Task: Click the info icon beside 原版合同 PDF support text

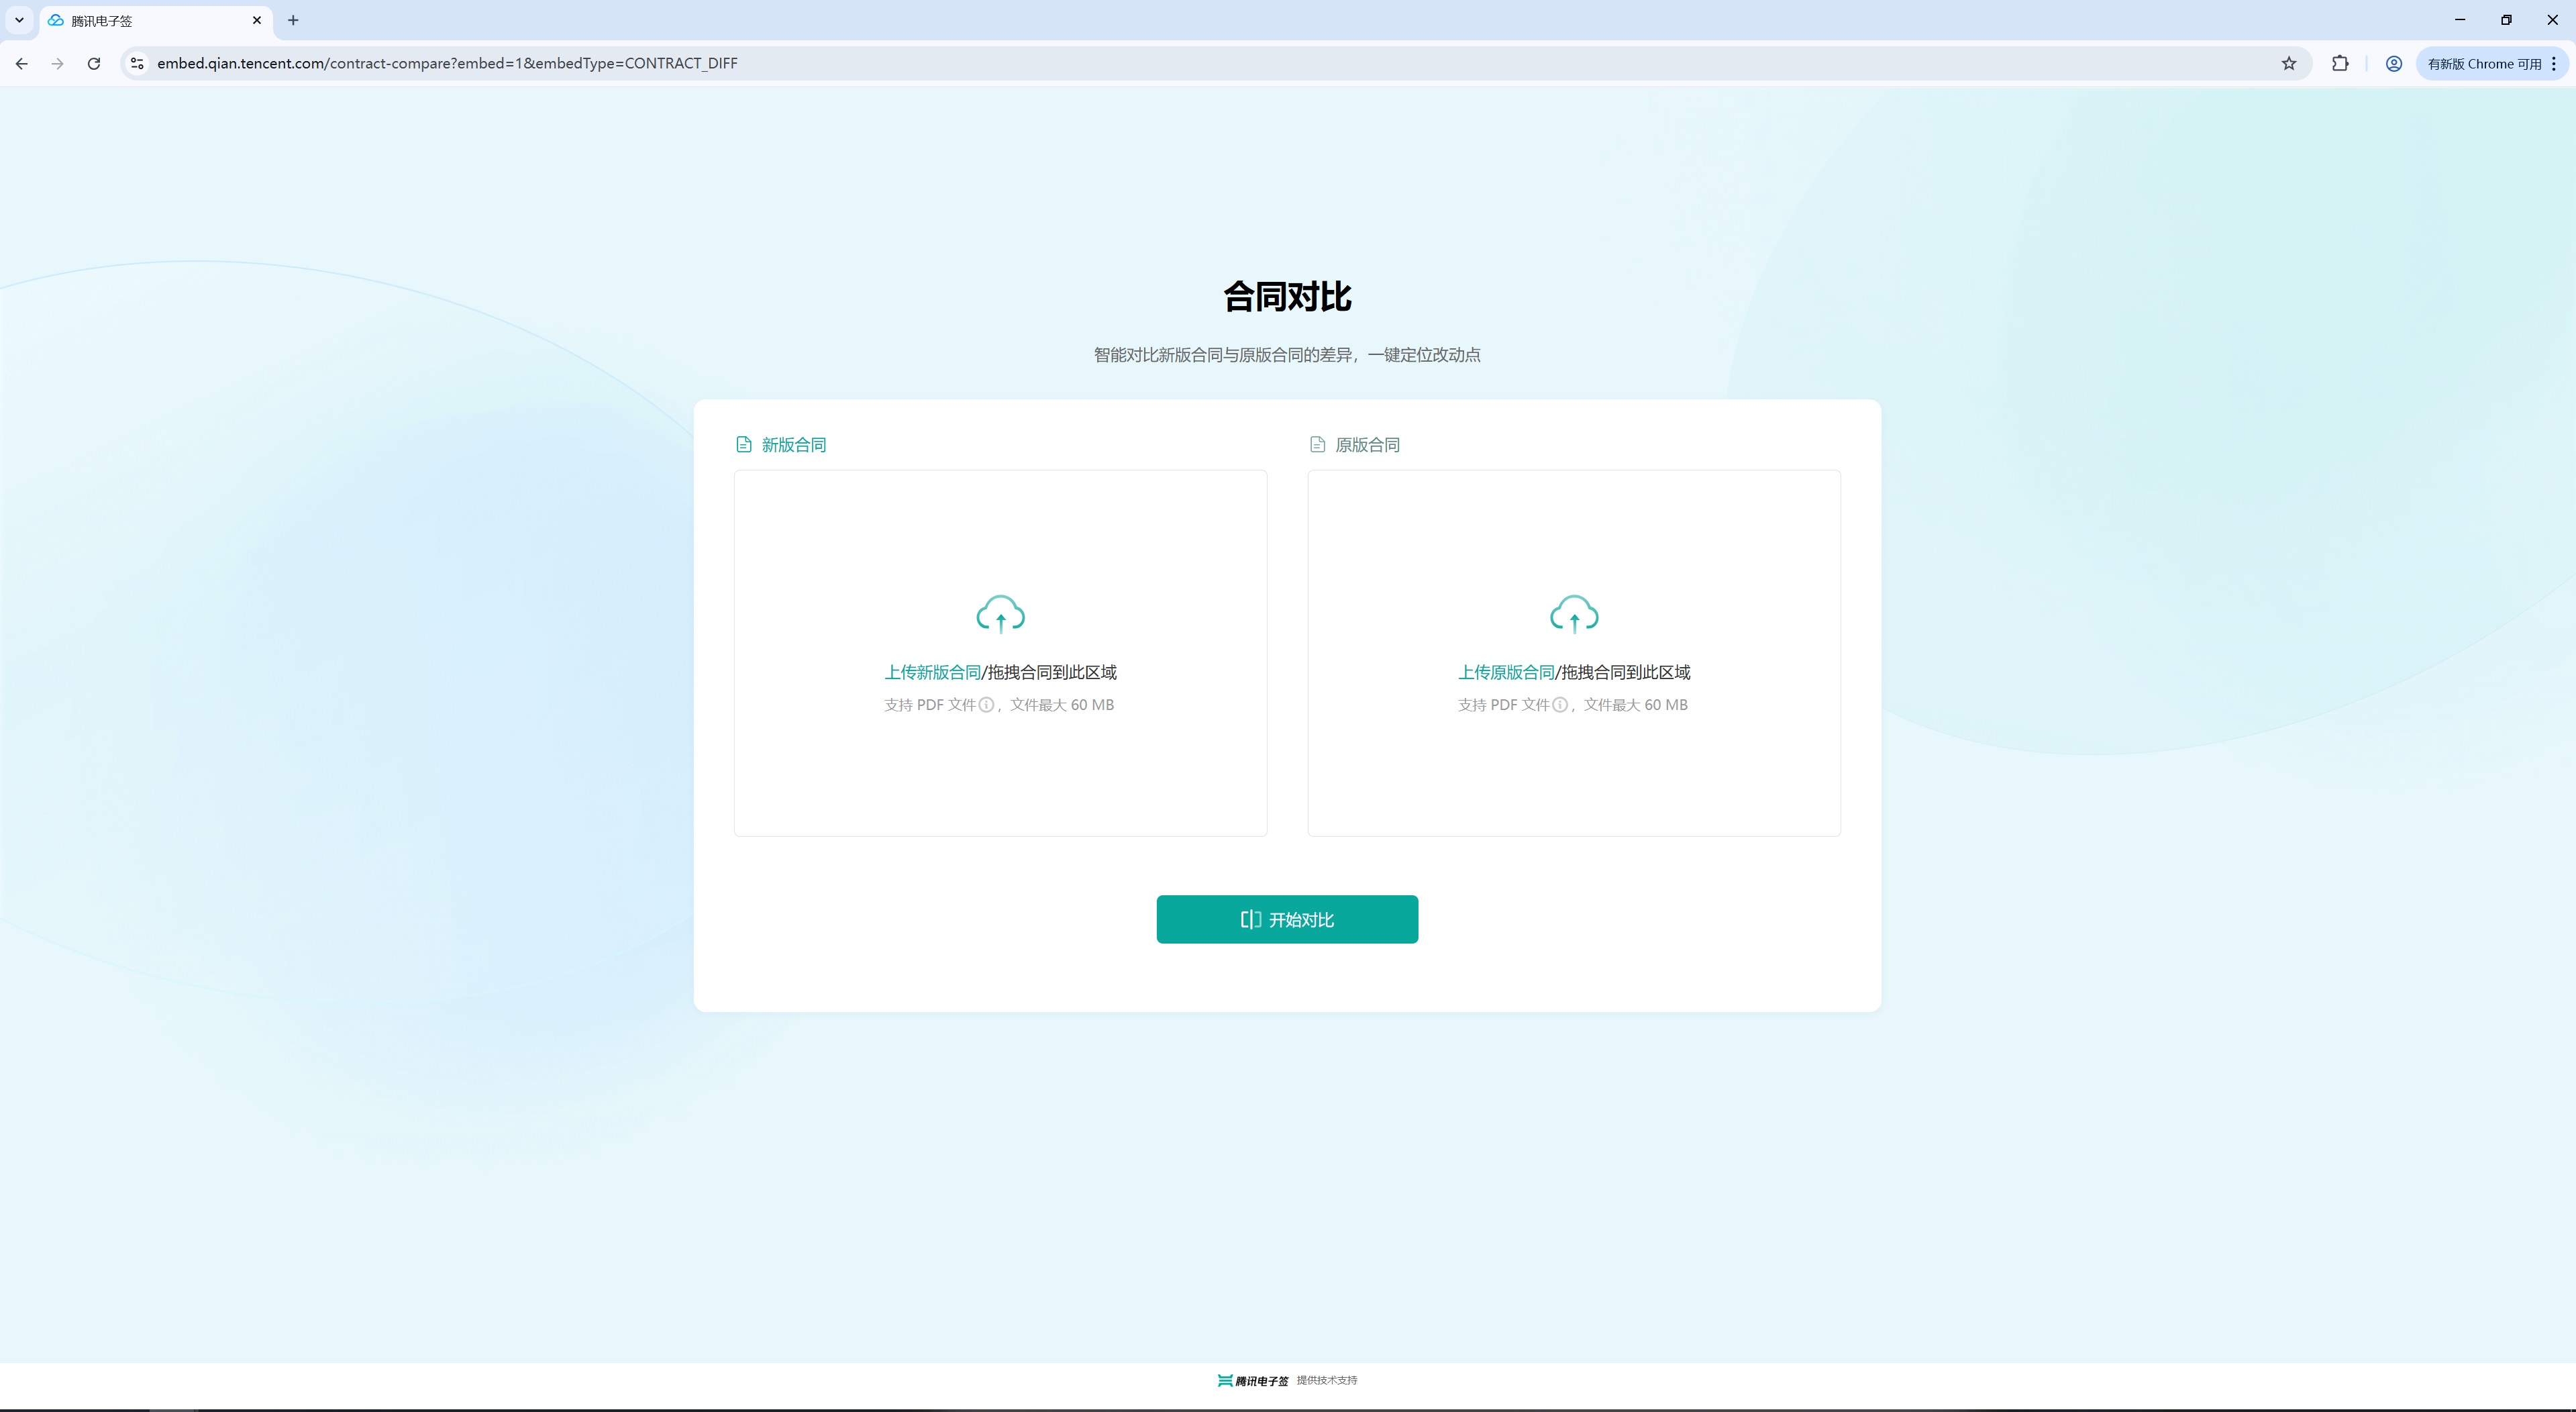Action: 1560,705
